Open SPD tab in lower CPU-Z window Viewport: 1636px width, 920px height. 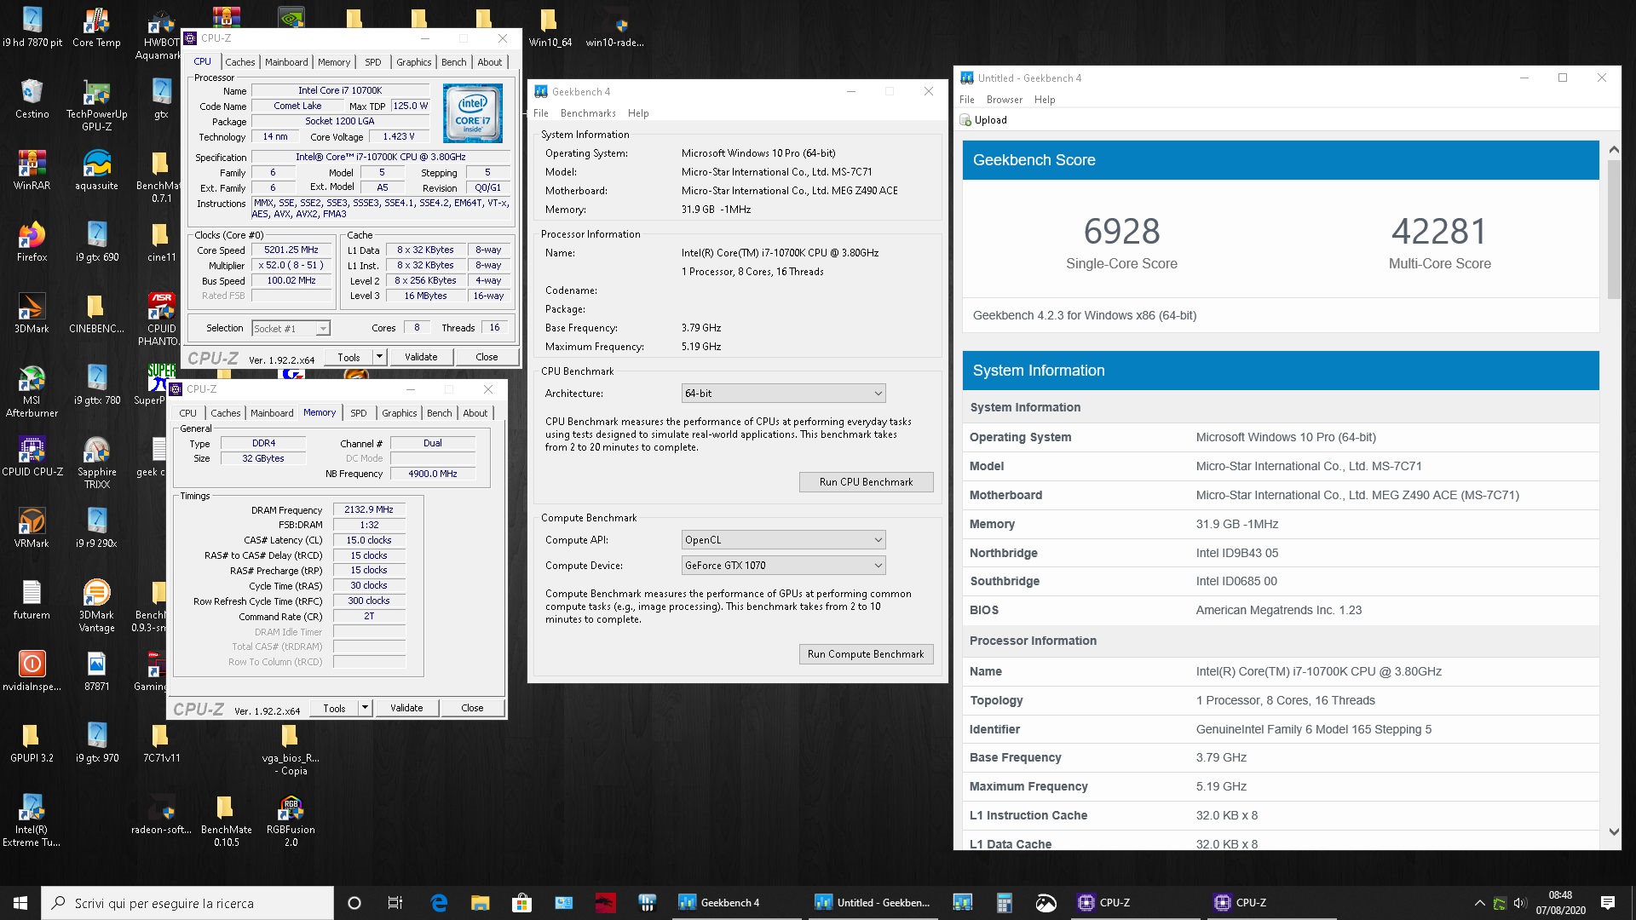359,413
